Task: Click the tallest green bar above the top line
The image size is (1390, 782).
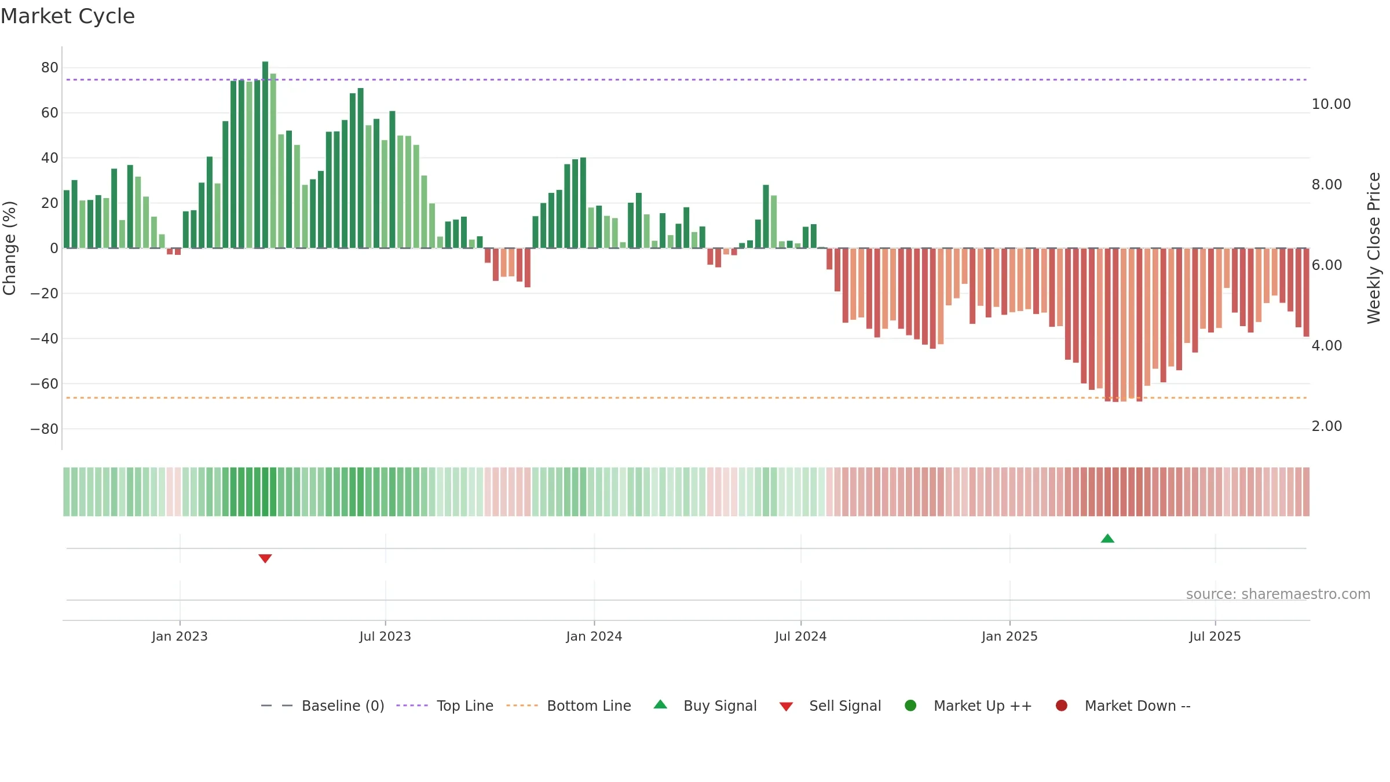Action: [265, 155]
